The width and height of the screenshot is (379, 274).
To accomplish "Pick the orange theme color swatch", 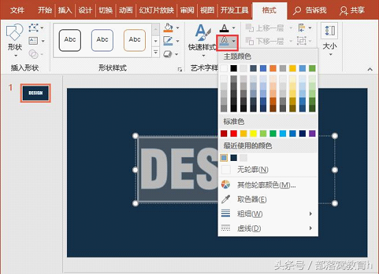I will tap(273, 68).
